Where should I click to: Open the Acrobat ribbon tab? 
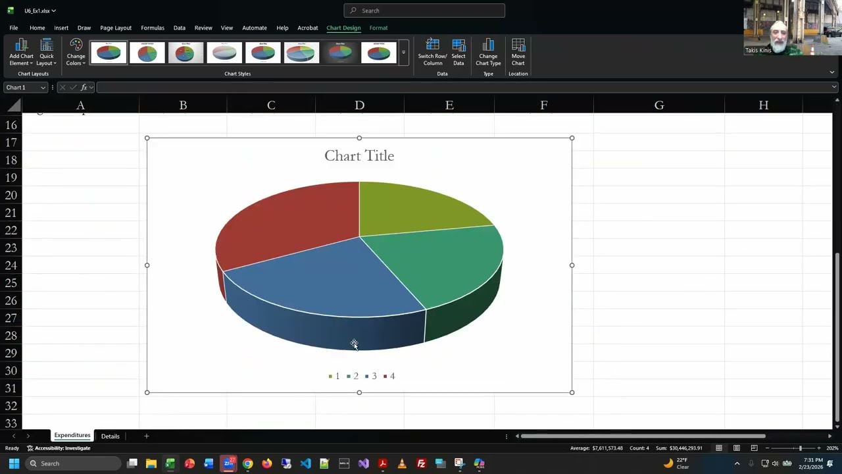tap(307, 28)
